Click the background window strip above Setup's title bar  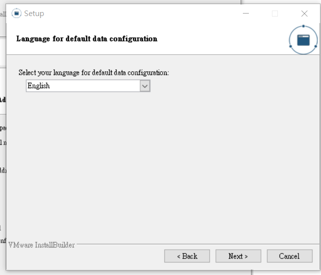pyautogui.click(x=150, y=2)
